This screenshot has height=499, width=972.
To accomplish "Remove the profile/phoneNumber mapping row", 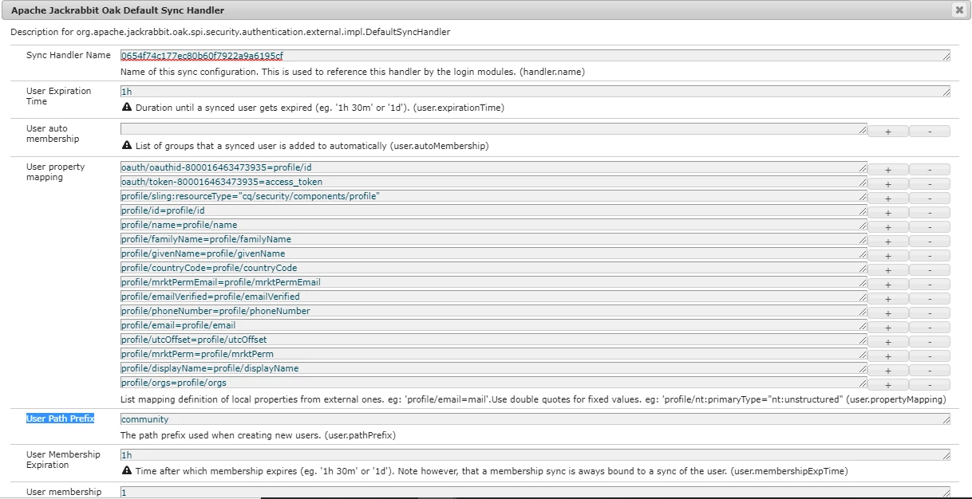I will tap(930, 313).
